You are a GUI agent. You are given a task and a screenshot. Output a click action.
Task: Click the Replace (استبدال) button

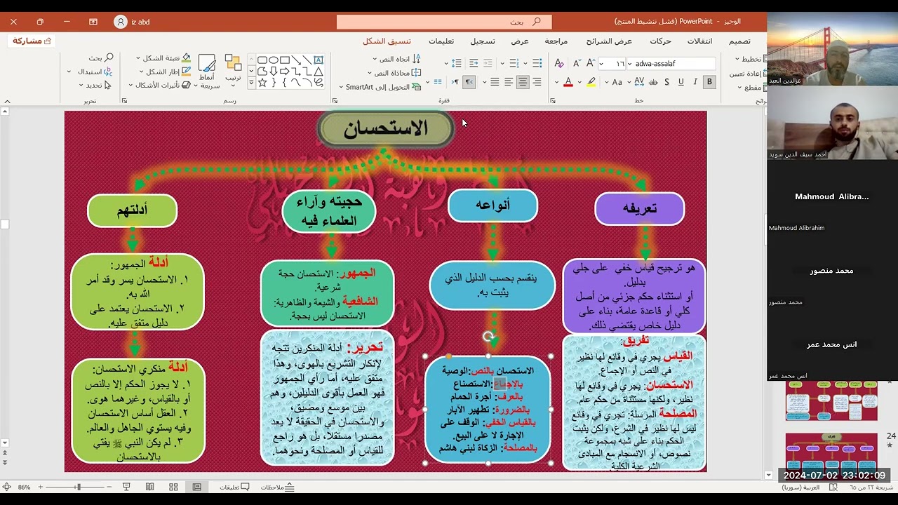(91, 72)
